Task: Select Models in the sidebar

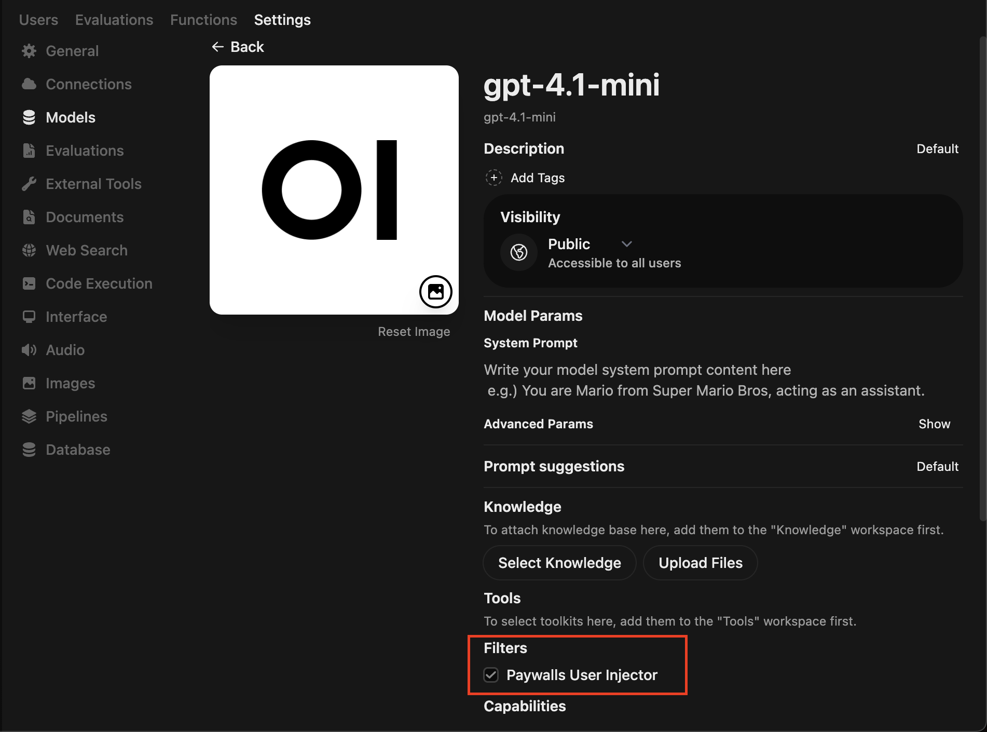Action: click(71, 117)
